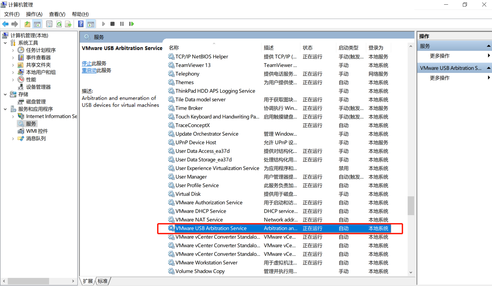Pause the service with the pause icon
Image resolution: width=492 pixels, height=286 pixels.
(x=122, y=24)
